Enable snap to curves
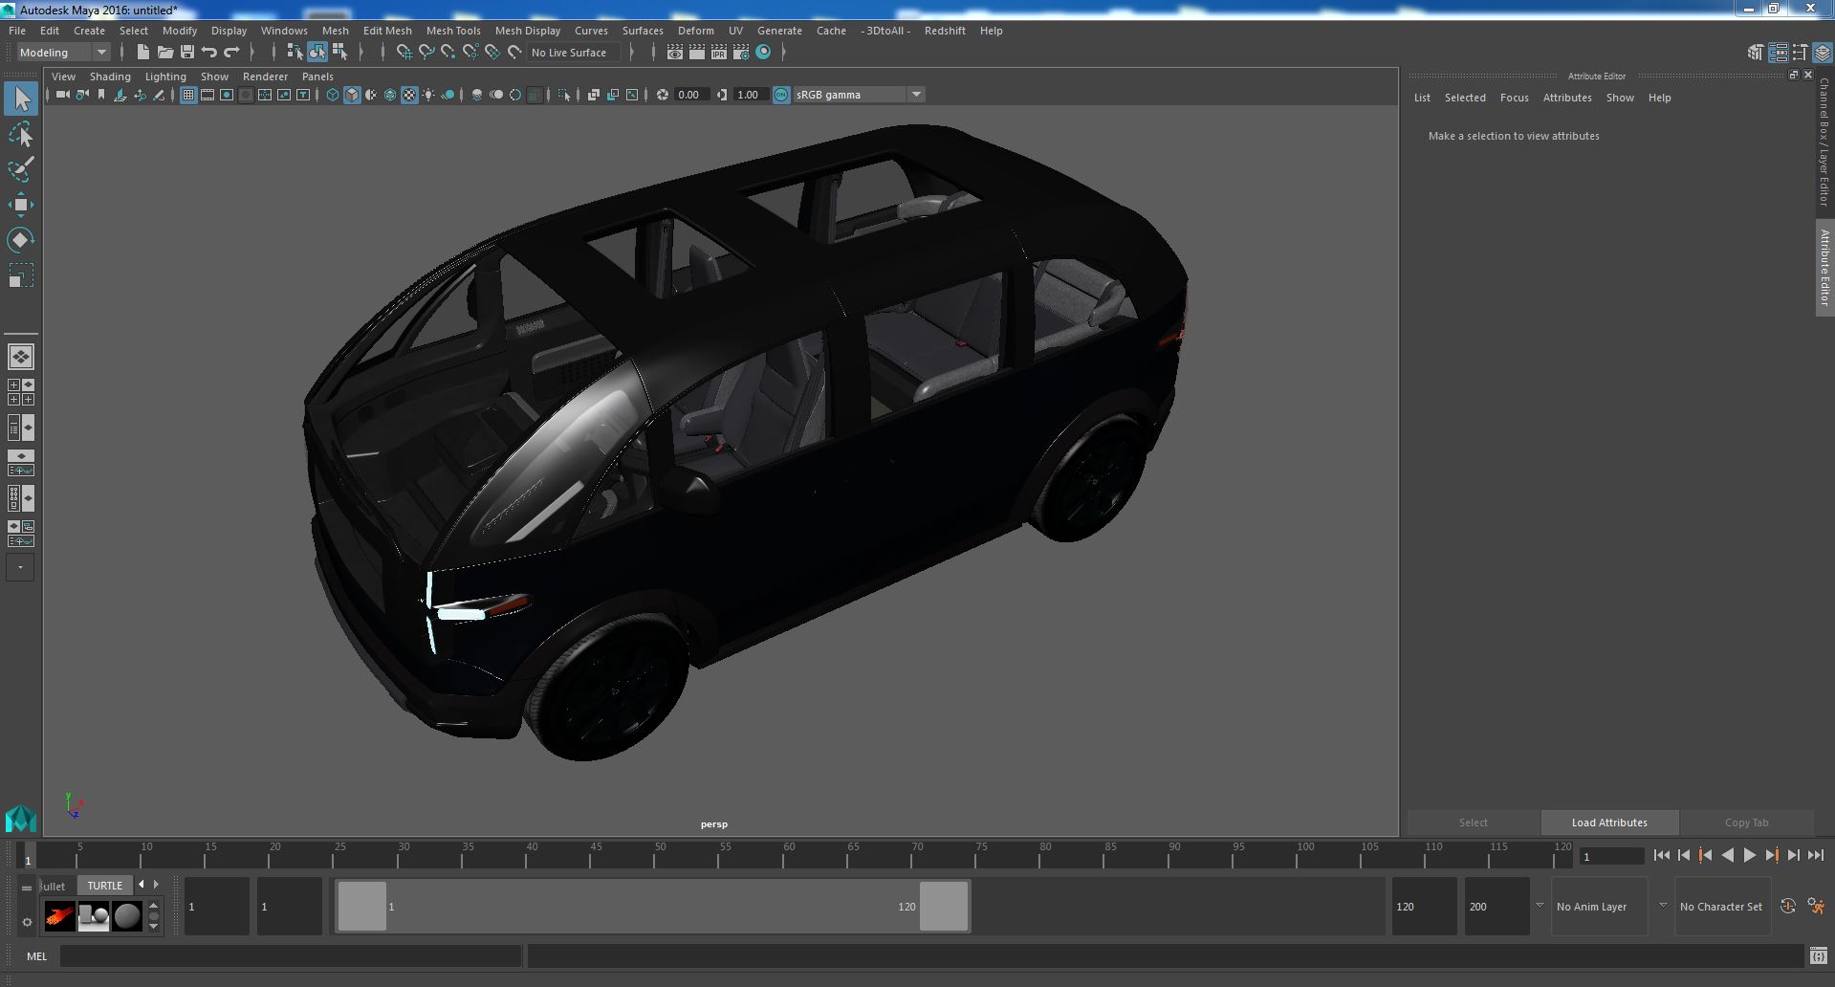 point(426,53)
